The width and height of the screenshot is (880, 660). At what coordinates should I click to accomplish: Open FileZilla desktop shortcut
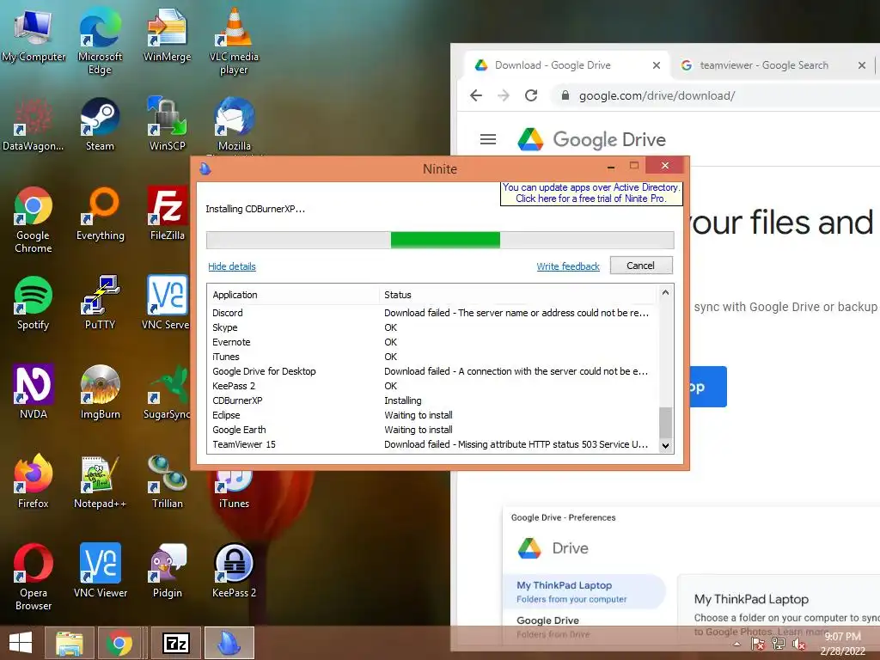pyautogui.click(x=167, y=214)
